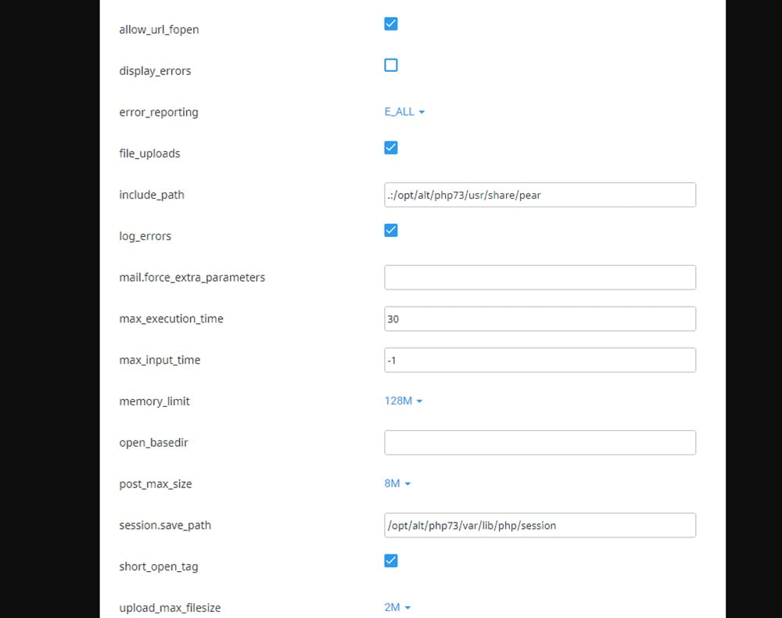Click the max_input_time label text
782x618 pixels.
pyautogui.click(x=160, y=360)
